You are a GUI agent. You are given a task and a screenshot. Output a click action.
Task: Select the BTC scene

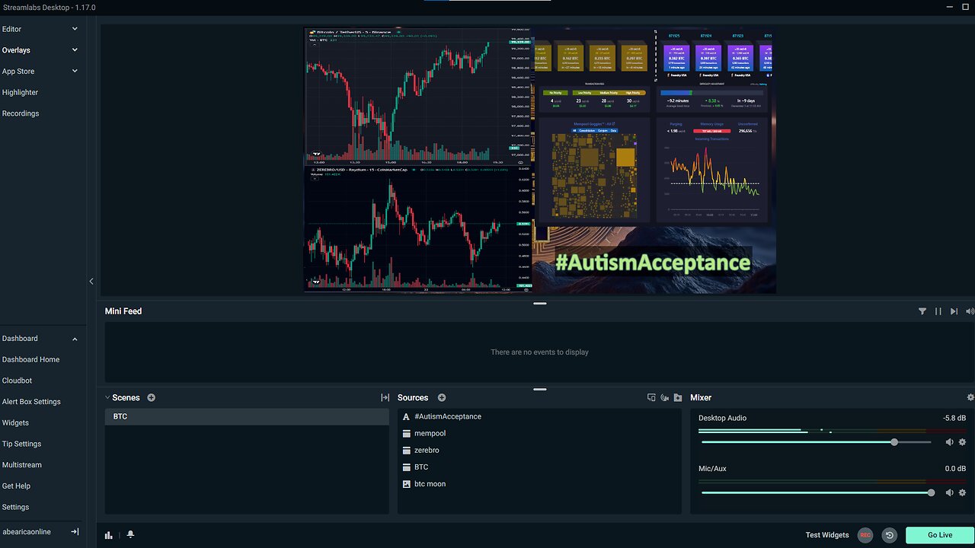247,416
